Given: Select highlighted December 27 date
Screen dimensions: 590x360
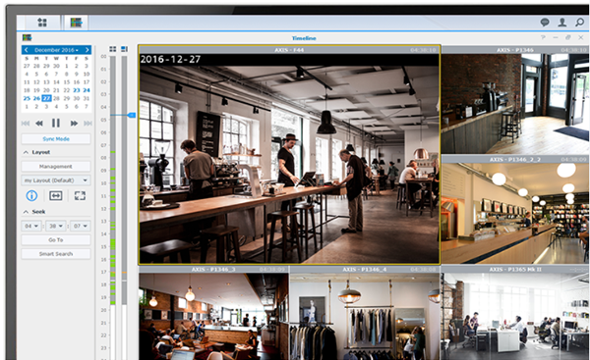Looking at the screenshot, I should click(x=46, y=98).
